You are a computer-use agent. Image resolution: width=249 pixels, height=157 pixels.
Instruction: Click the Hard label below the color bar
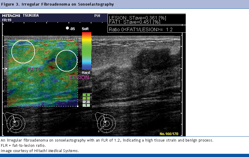click(86, 72)
